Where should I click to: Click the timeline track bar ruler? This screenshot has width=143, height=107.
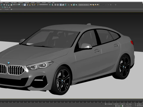click(x=71, y=102)
